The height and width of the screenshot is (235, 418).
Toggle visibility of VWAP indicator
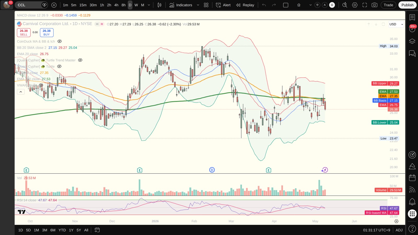pos(41,85)
